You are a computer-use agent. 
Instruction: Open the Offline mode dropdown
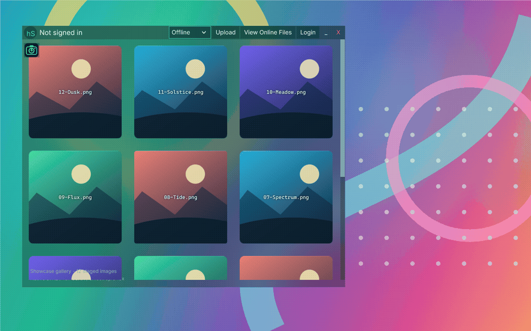tap(190, 33)
